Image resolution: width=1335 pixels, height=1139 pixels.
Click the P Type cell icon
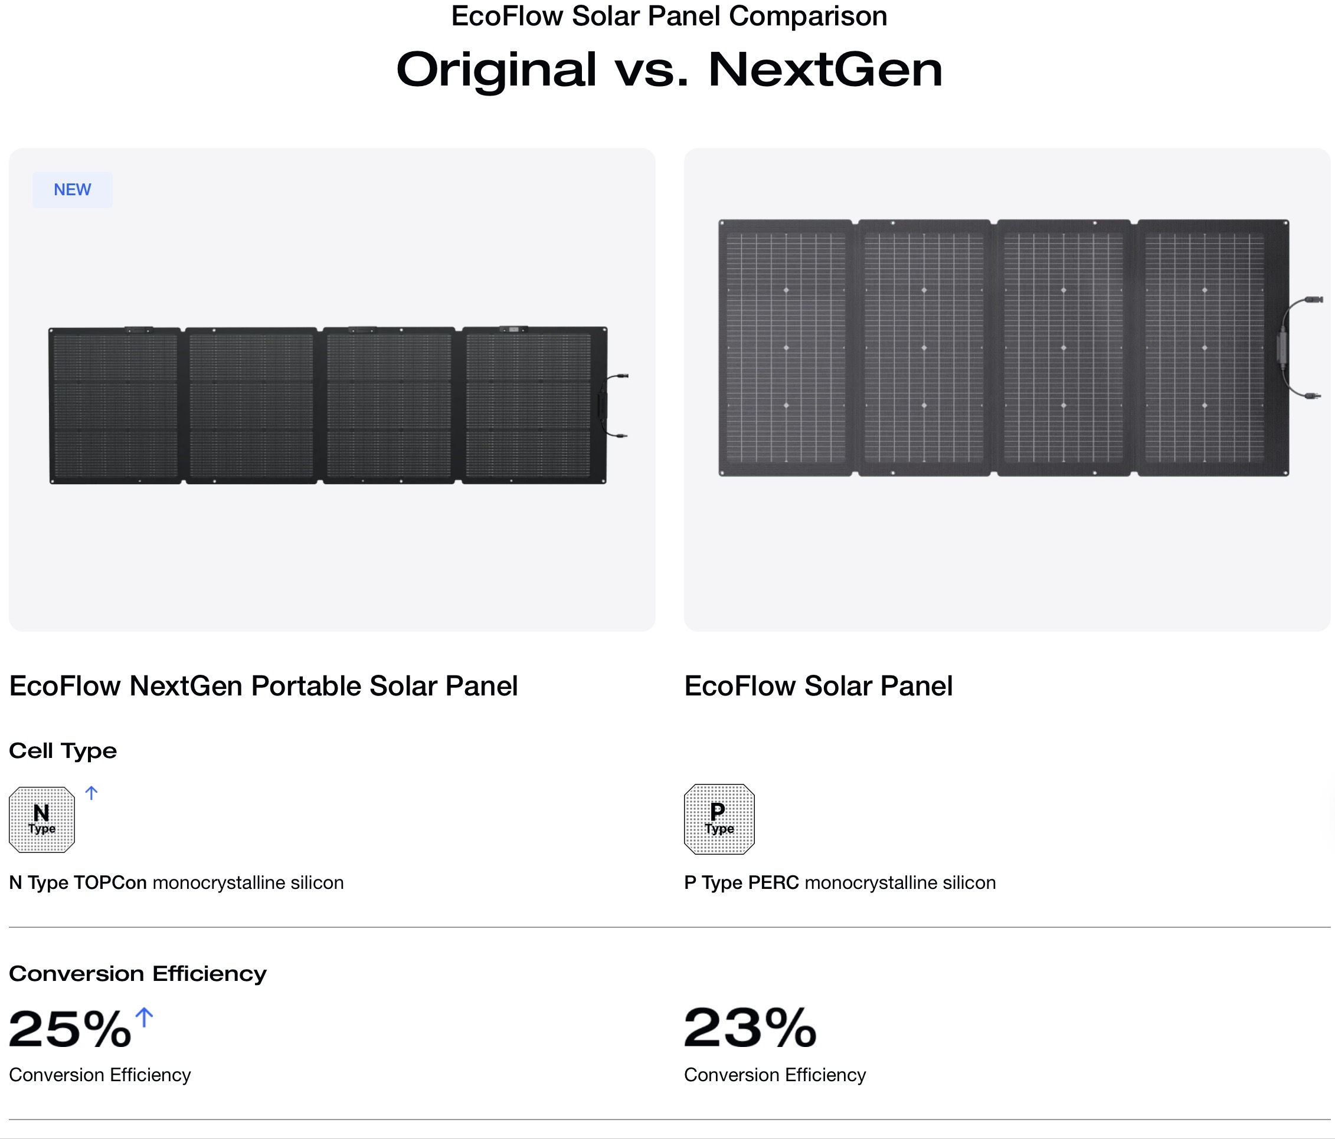(719, 819)
